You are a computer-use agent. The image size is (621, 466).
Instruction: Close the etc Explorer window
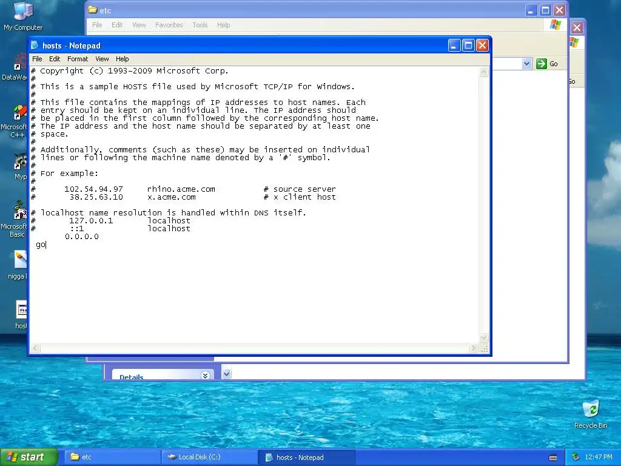point(559,10)
